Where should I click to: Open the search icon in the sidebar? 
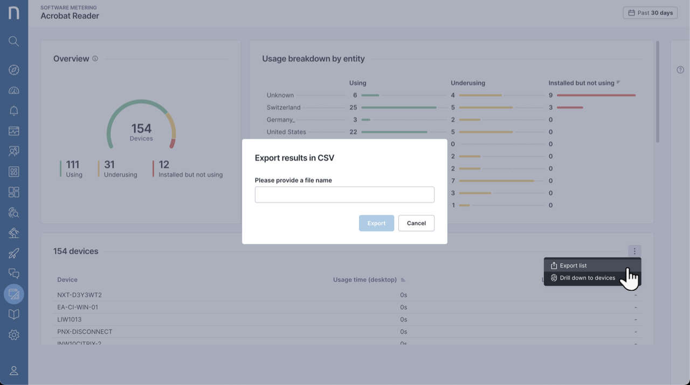(x=14, y=41)
